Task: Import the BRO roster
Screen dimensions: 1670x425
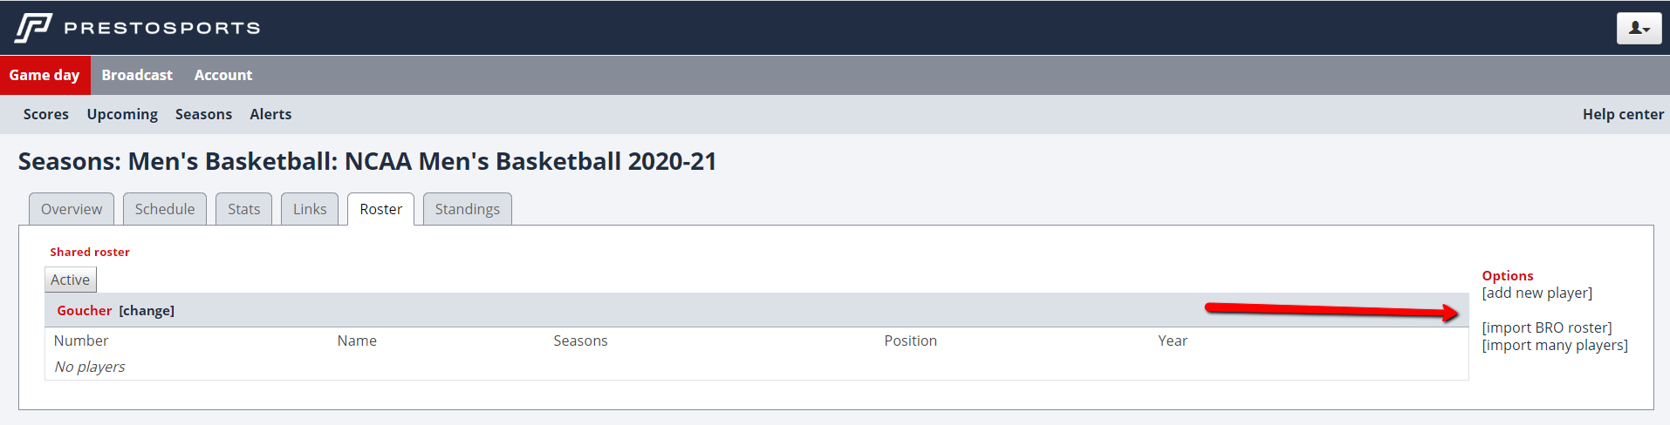Action: point(1547,327)
